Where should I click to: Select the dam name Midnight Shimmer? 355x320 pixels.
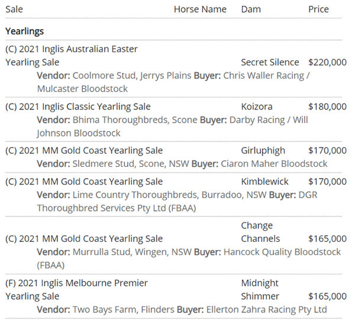pyautogui.click(x=259, y=290)
